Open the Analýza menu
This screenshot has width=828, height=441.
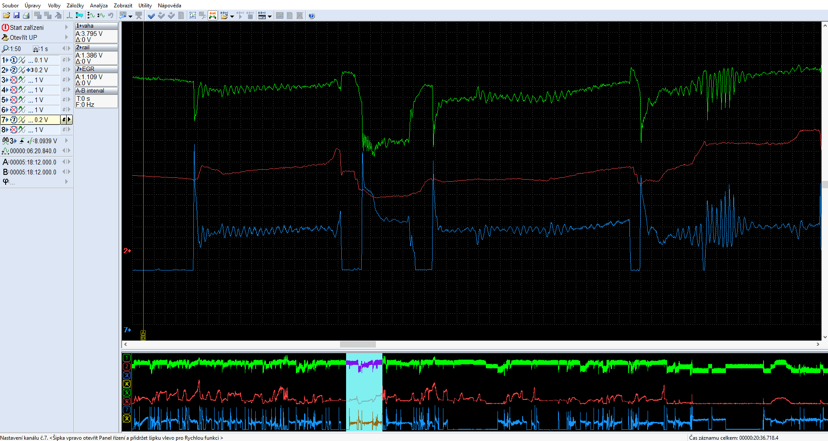pos(99,6)
